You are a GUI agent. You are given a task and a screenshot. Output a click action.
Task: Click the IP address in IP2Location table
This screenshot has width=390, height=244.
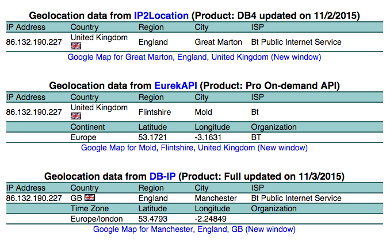34,42
